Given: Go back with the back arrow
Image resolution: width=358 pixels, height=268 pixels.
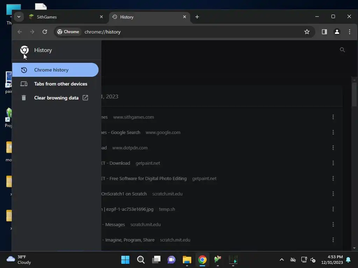Looking at the screenshot, I should tap(20, 32).
